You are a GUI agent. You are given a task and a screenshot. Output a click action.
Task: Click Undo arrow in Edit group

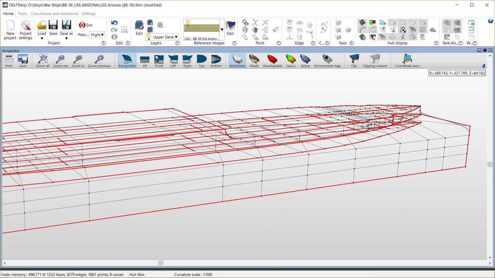point(115,23)
